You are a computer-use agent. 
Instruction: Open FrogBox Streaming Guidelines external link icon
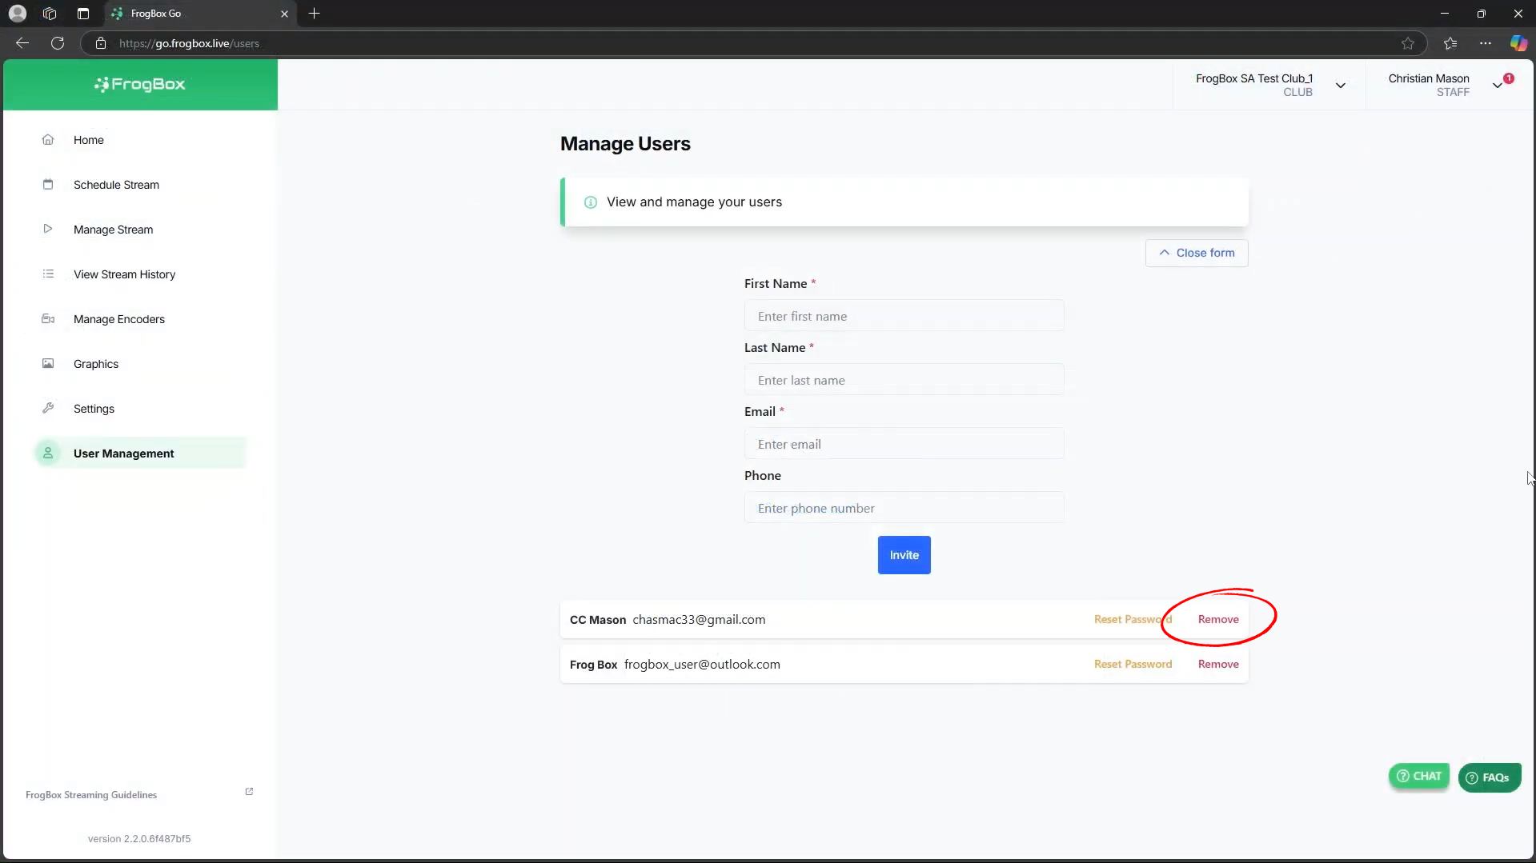point(249,792)
